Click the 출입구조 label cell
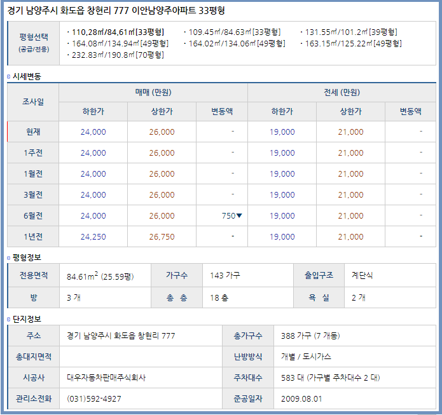Image resolution: width=442 pixels, height=415 pixels. (319, 275)
